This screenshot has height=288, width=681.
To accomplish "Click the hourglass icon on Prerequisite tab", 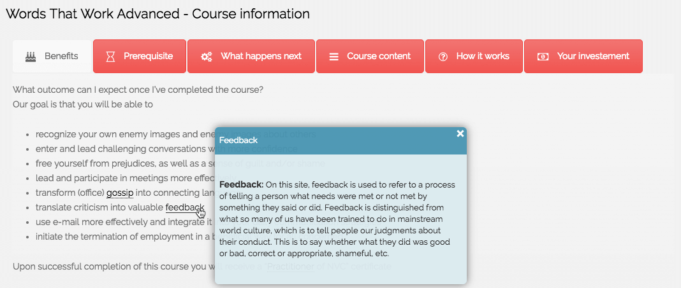I will pyautogui.click(x=111, y=57).
